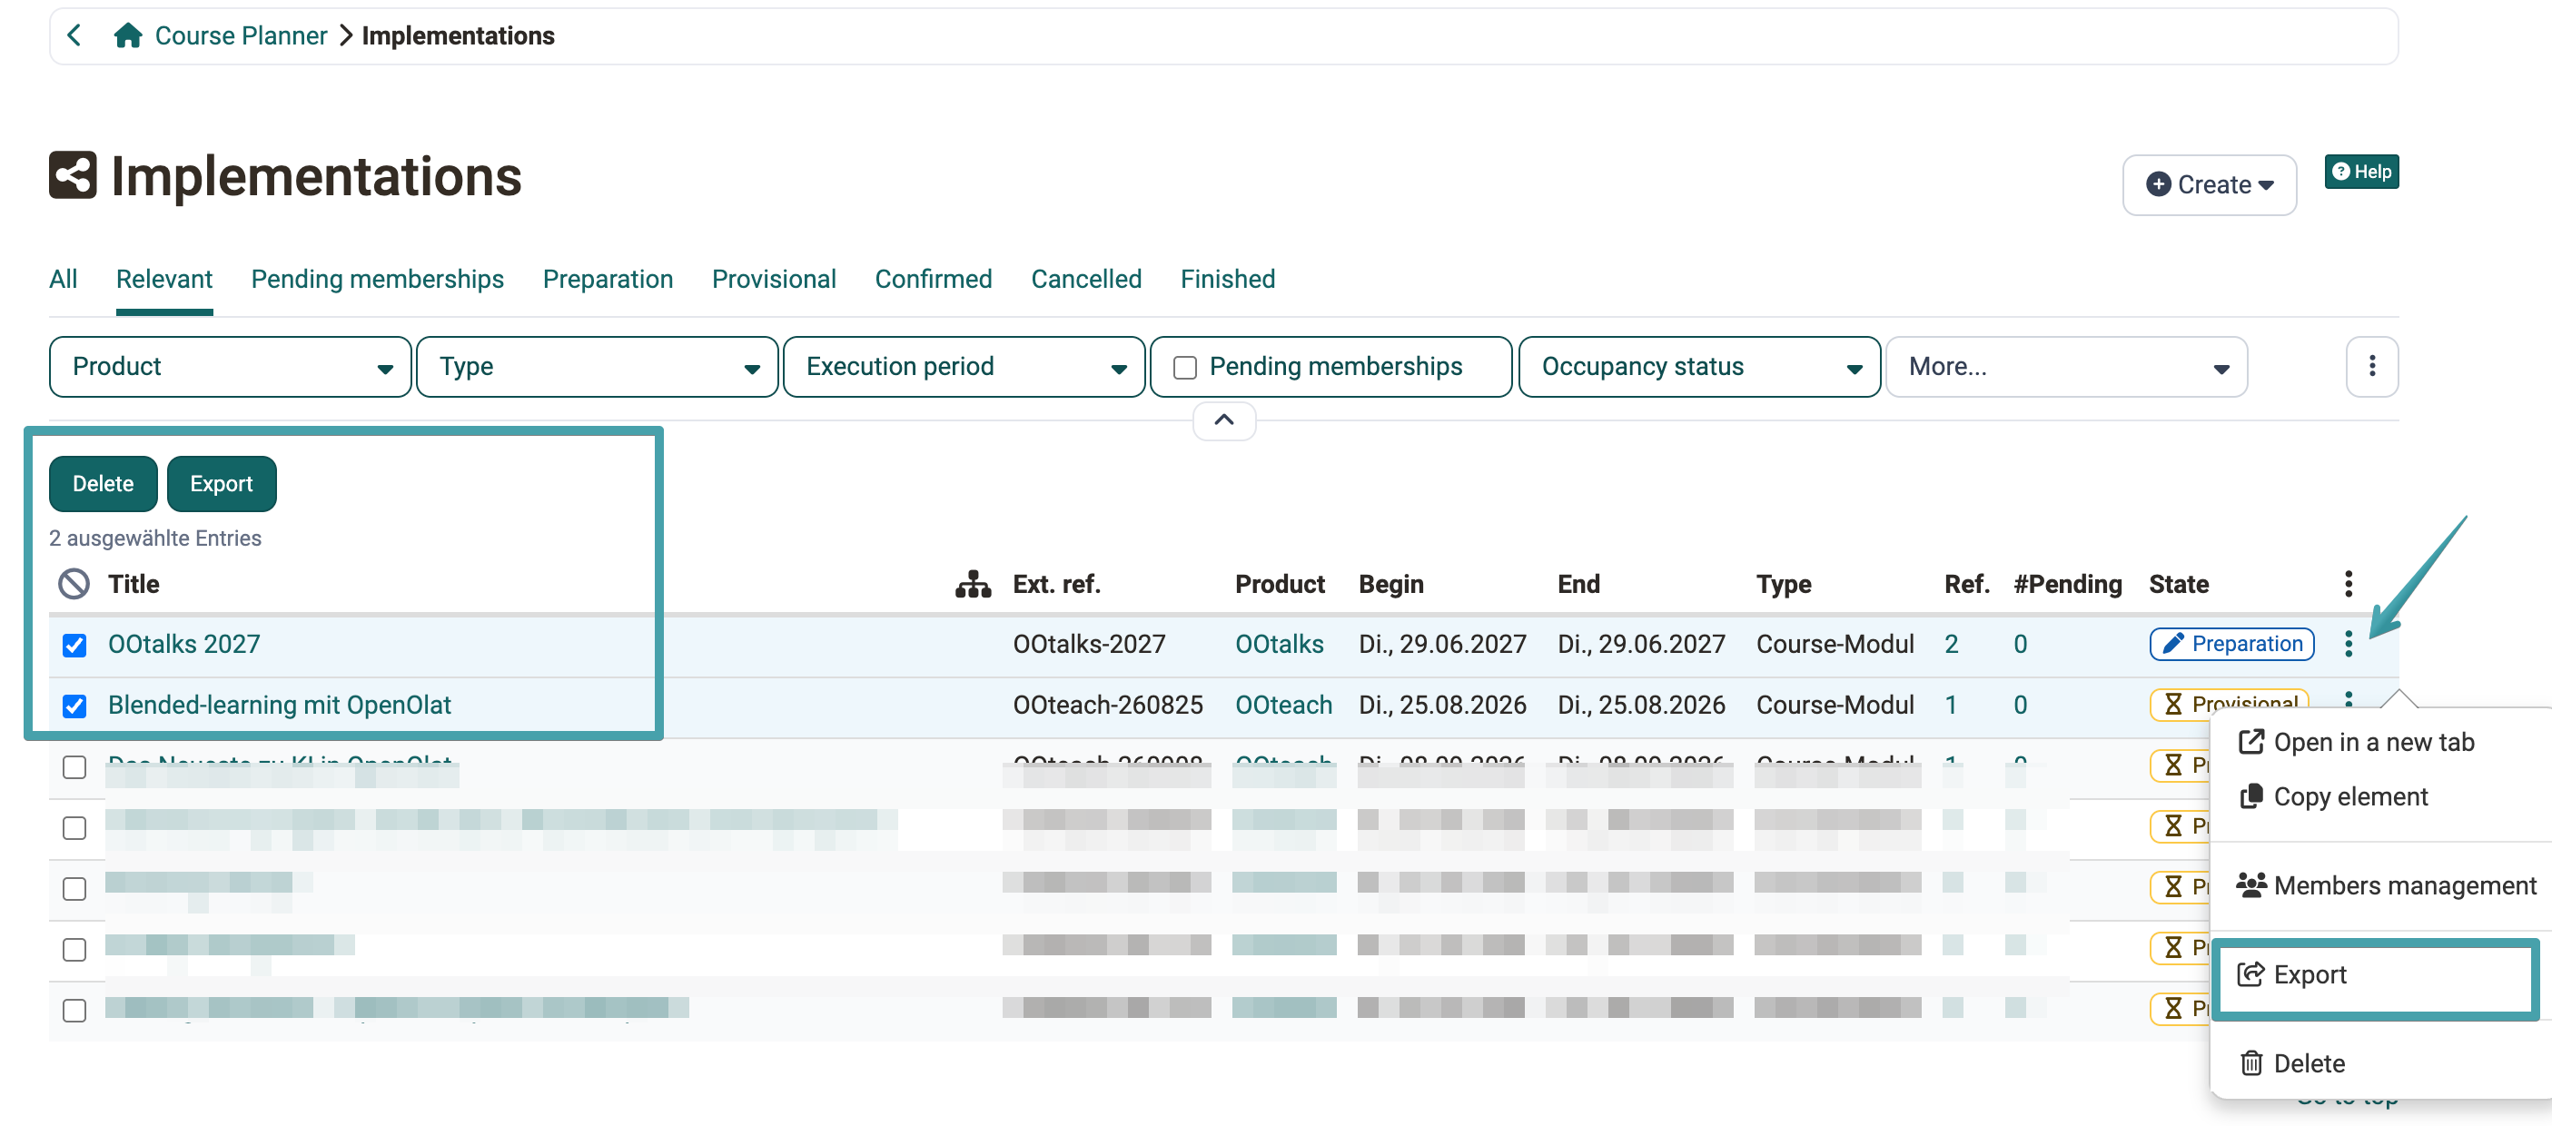Screen dimensions: 2552x1126
Task: Deselect all entries with the header icon
Action: click(x=74, y=584)
